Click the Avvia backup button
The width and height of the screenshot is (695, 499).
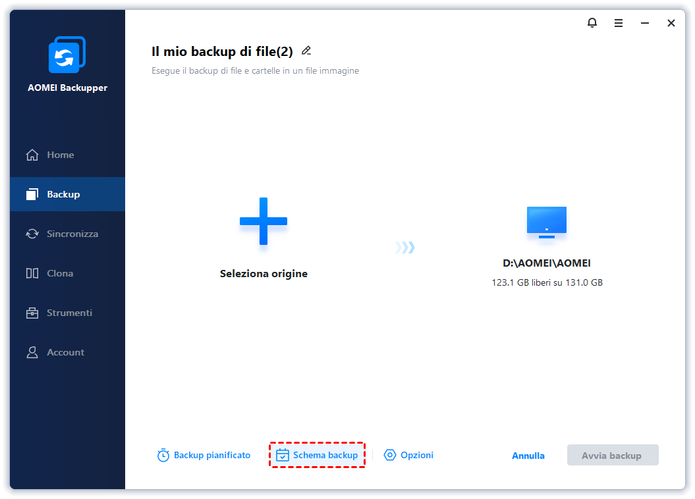point(613,455)
